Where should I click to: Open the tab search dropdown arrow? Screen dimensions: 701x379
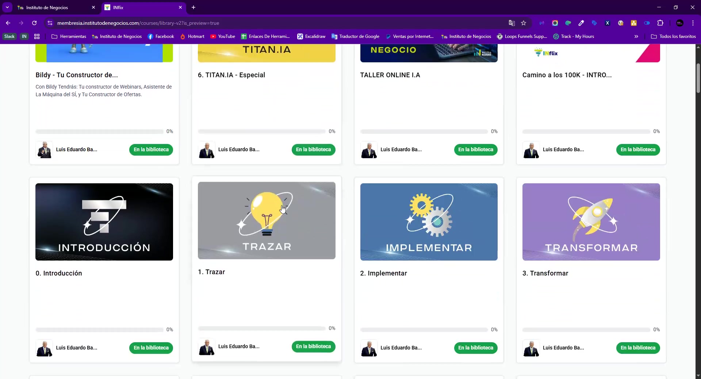7,7
